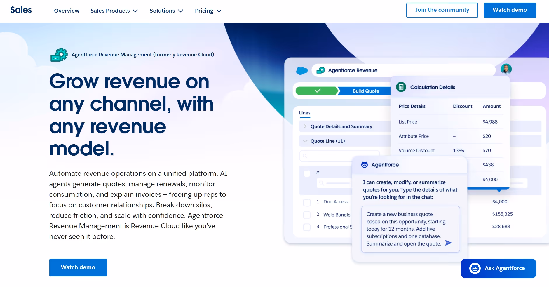549x287 pixels.
Task: Expand the Sales Products chevron
Action: pos(135,11)
